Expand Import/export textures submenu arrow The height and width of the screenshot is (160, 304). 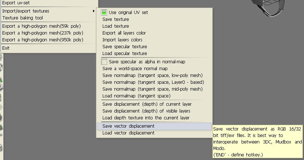[94, 11]
